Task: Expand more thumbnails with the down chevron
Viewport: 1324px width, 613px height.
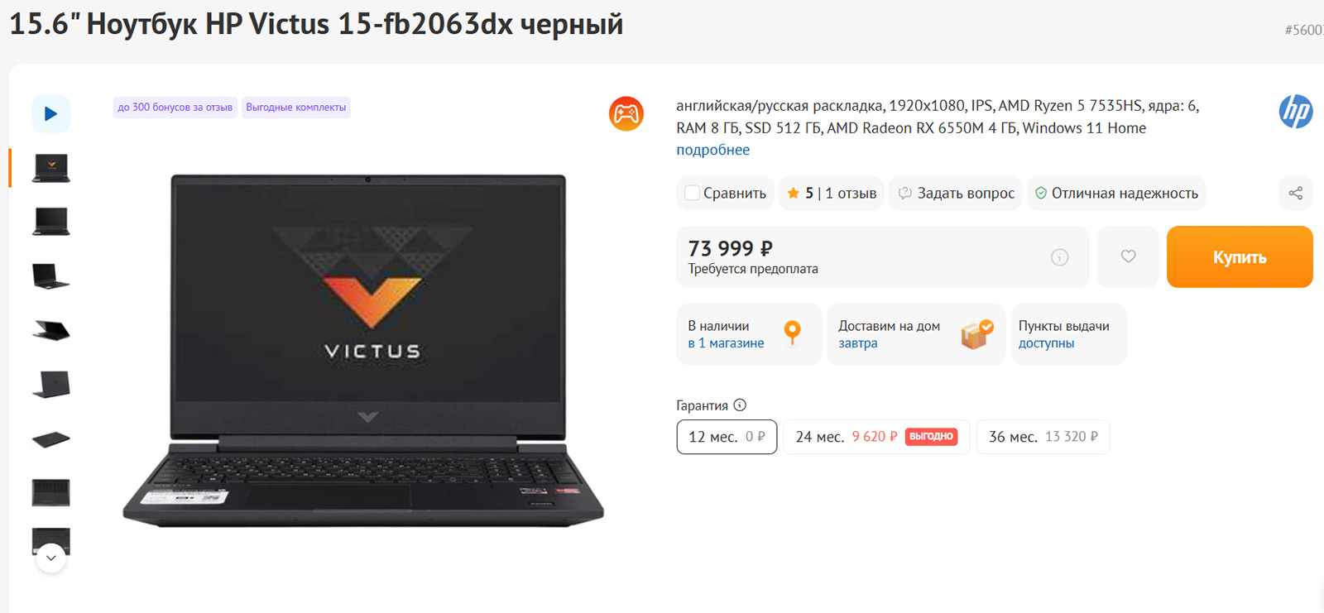Action: click(51, 558)
